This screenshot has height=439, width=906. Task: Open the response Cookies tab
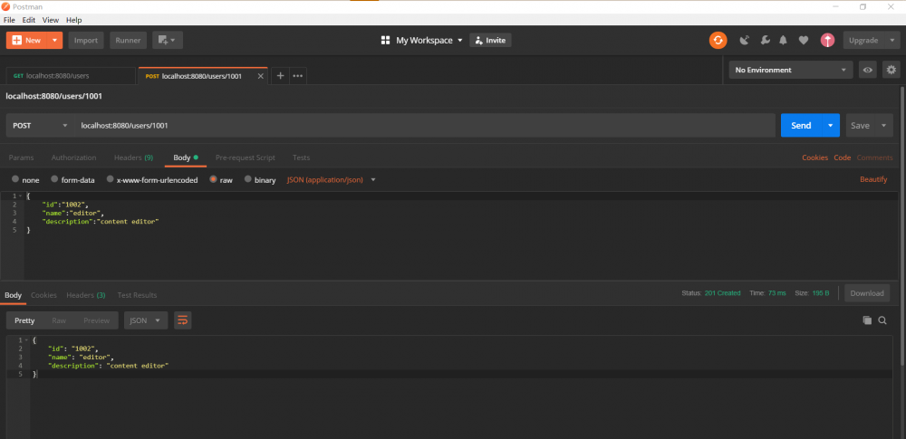point(43,294)
